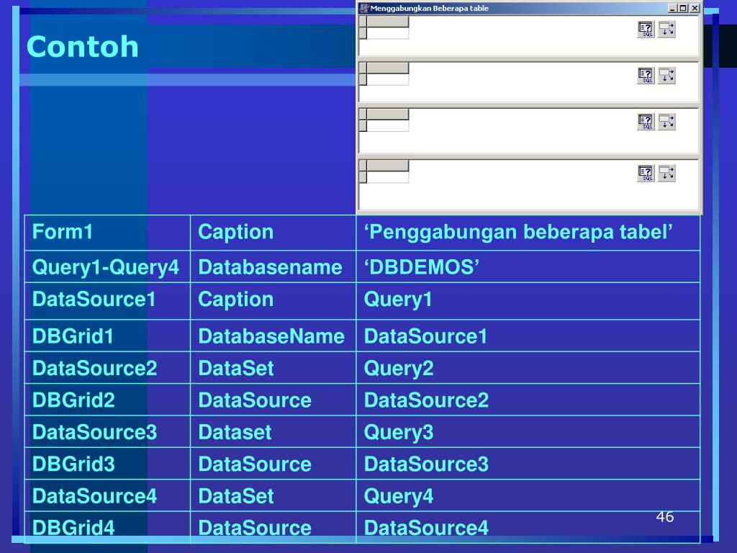Click the 'DataSource3' cell in first column
Screen dimensions: 737x553
108,432
